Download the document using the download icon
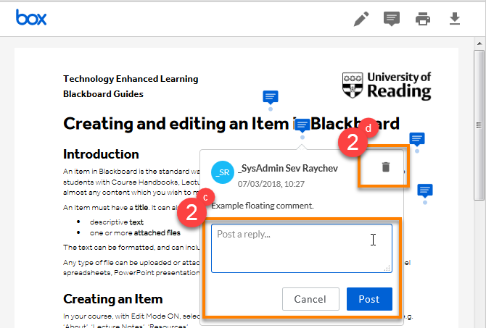Image resolution: width=486 pixels, height=328 pixels. [455, 19]
